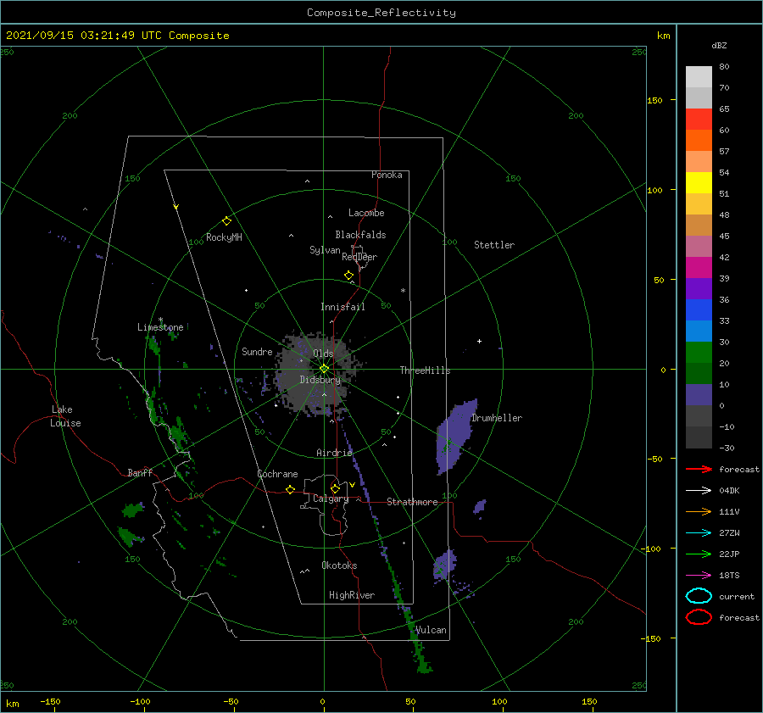Viewport: 763px width, 713px height.
Task: Click the magenta 18TS arrow icon
Action: click(x=699, y=576)
